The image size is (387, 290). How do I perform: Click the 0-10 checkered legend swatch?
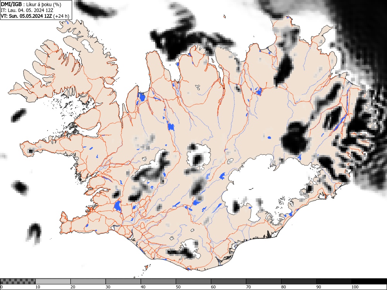pyautogui.click(x=18, y=281)
